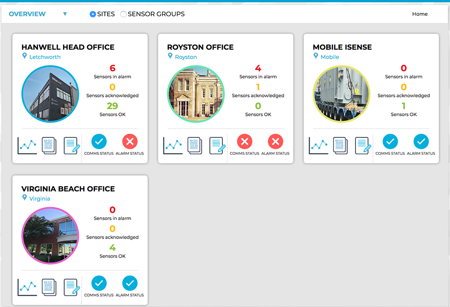The image size is (450, 307).
Task: Click Virginia Beach Office comms status checkmark
Action: (99, 284)
